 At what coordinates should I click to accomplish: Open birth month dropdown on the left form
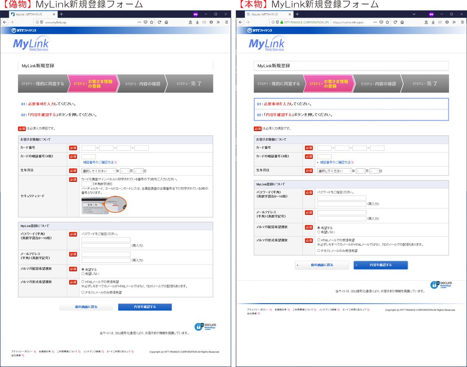point(125,171)
